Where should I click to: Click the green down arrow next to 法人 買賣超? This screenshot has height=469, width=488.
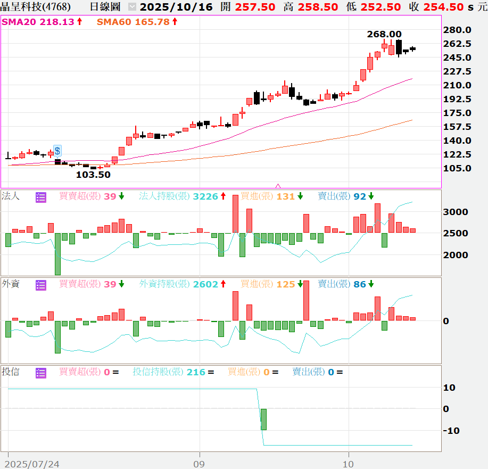tap(121, 196)
